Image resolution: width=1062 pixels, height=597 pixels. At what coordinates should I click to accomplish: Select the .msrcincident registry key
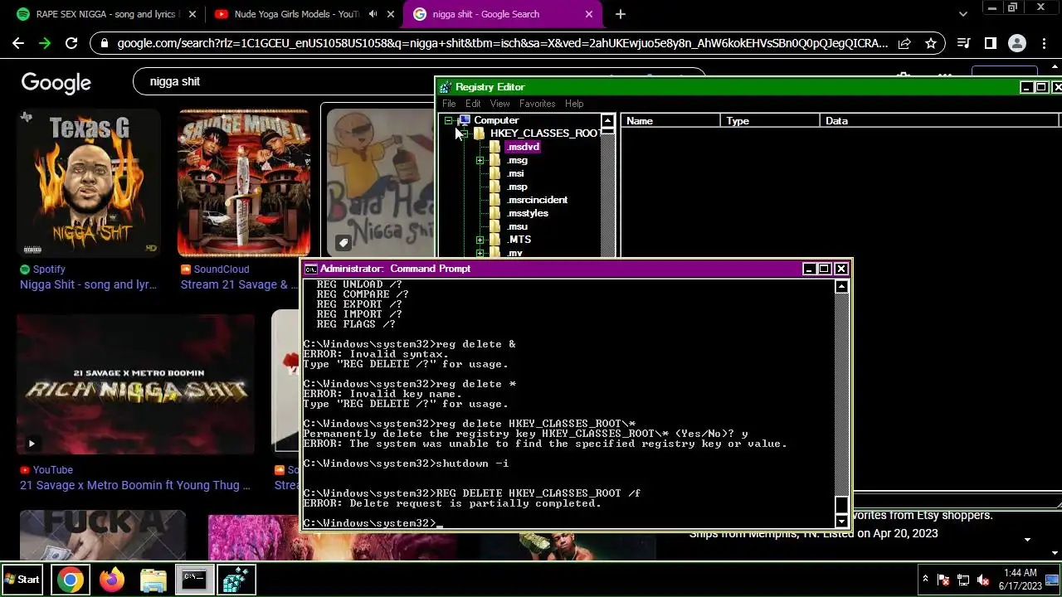coord(537,200)
